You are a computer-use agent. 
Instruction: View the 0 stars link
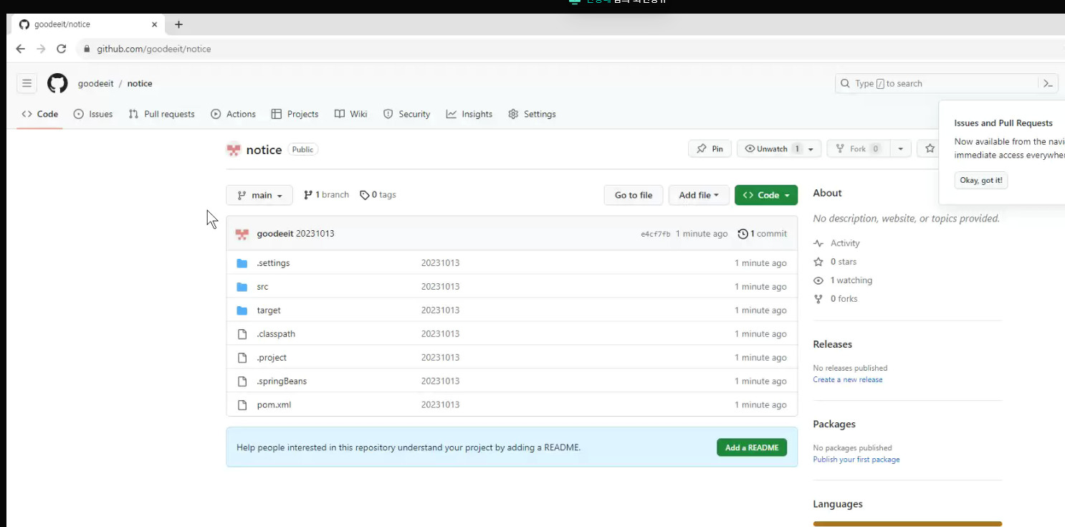(x=835, y=262)
